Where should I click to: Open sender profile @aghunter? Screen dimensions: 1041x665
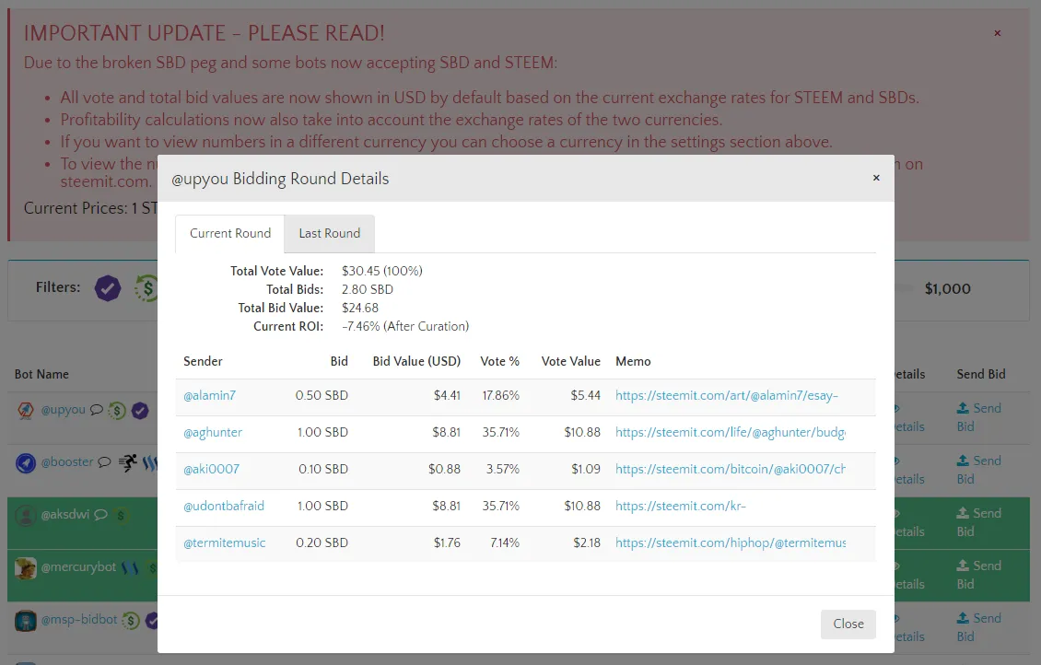tap(213, 433)
